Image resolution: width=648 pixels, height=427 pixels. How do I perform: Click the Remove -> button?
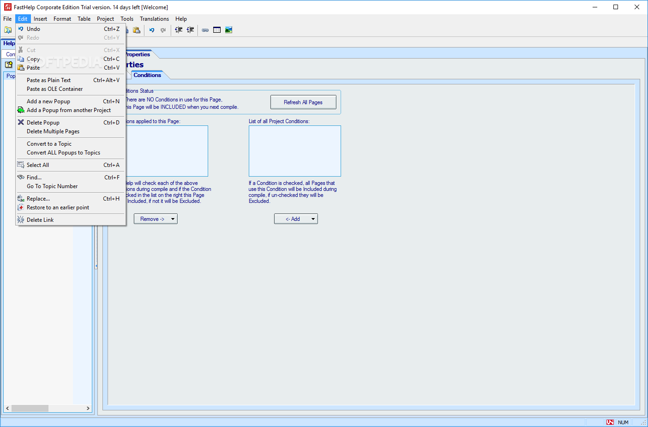coord(152,219)
